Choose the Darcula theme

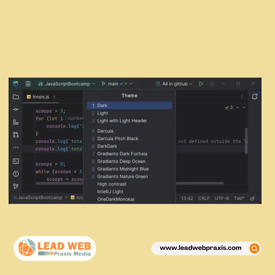pyautogui.click(x=129, y=131)
